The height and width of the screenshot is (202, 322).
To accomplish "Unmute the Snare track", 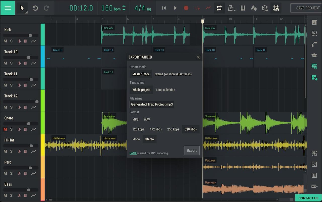I will pos(5,129).
